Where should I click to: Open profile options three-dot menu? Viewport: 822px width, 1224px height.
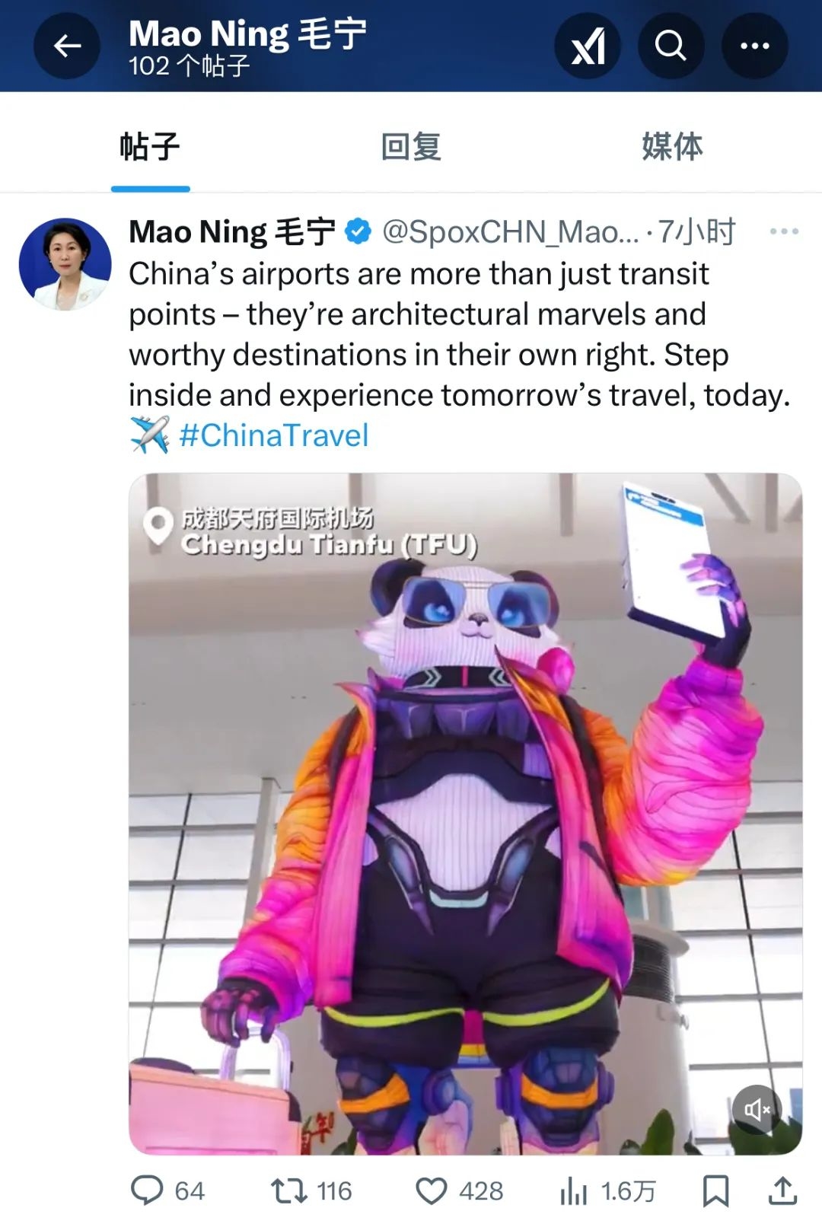point(754,46)
